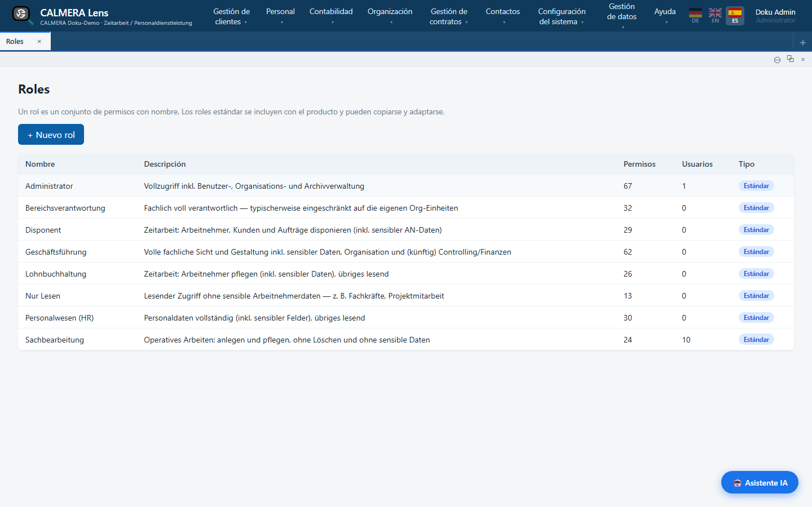Open the Contactos menu

click(502, 16)
